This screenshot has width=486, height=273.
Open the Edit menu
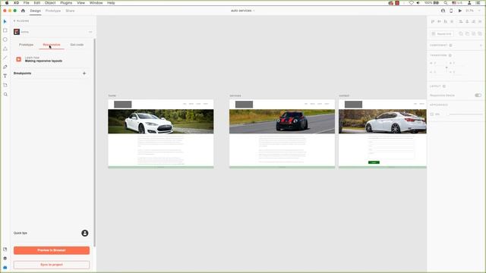click(37, 3)
